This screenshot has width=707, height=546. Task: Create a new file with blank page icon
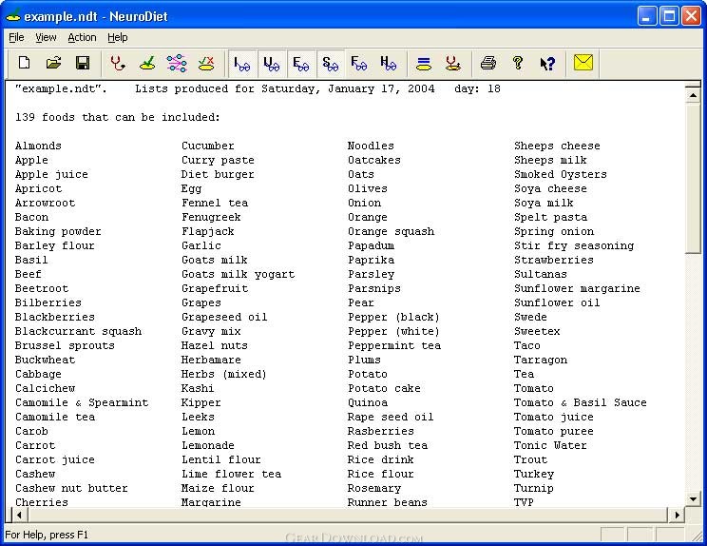pos(25,63)
